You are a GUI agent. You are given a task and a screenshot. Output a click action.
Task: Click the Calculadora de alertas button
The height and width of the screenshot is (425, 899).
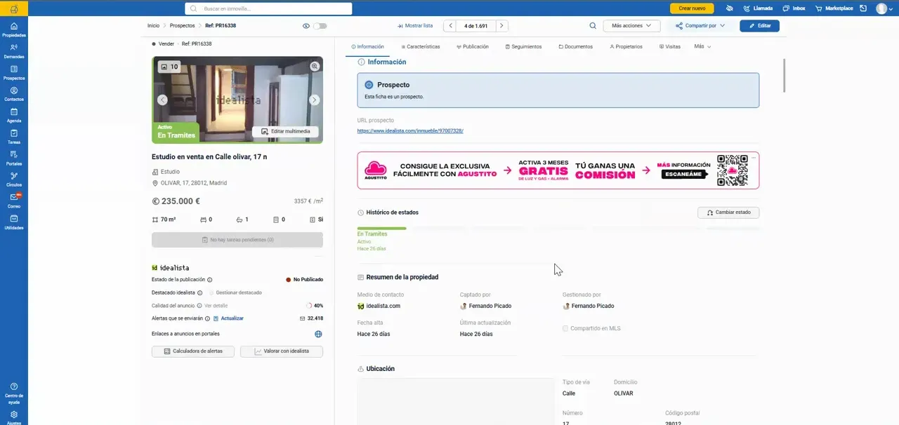[x=193, y=351]
